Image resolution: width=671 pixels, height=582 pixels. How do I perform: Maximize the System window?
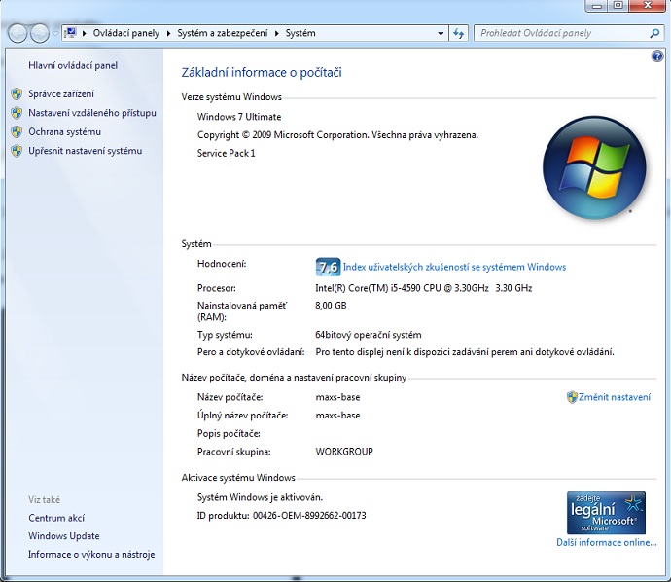click(618, 6)
